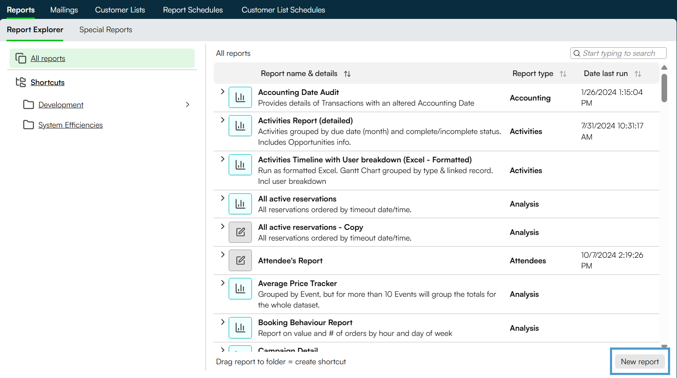Screen dimensions: 677x378
Task: Sort by Date last run arrows
Action: pyautogui.click(x=638, y=74)
